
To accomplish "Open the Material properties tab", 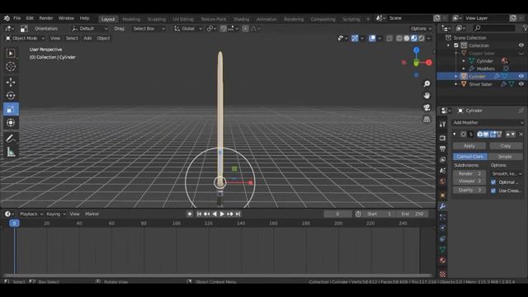I will (x=442, y=261).
